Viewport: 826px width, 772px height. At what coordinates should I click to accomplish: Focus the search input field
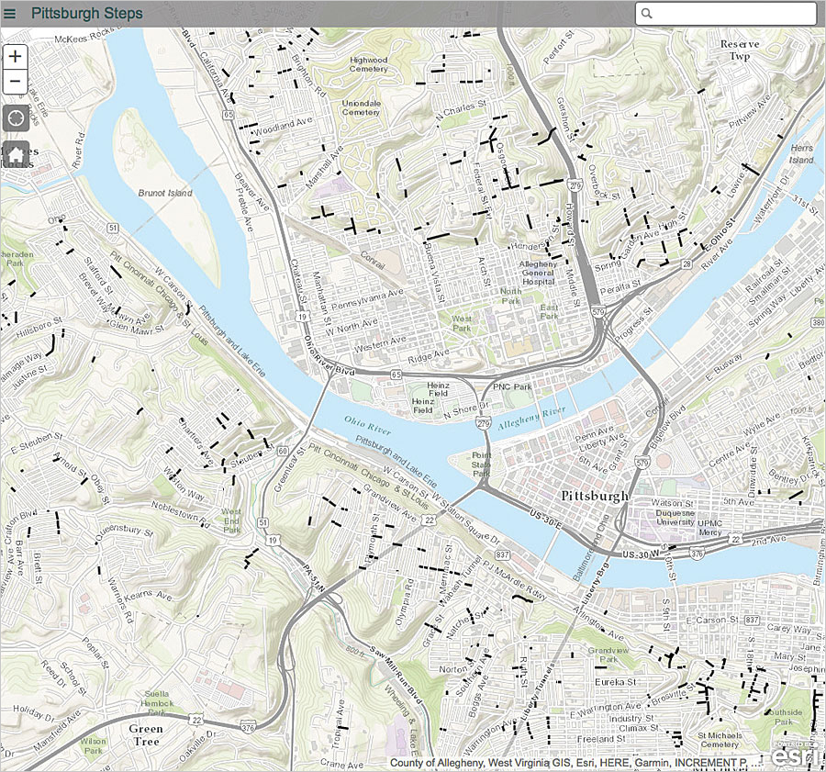click(726, 13)
